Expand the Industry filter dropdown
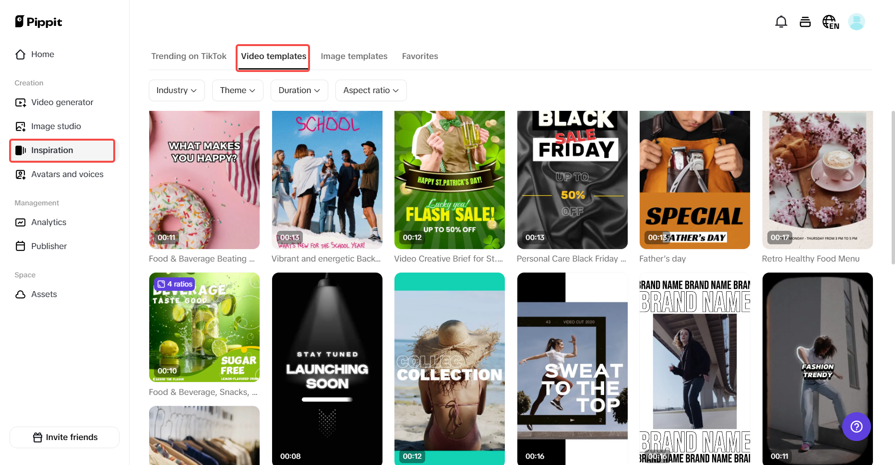Image resolution: width=895 pixels, height=465 pixels. (177, 90)
